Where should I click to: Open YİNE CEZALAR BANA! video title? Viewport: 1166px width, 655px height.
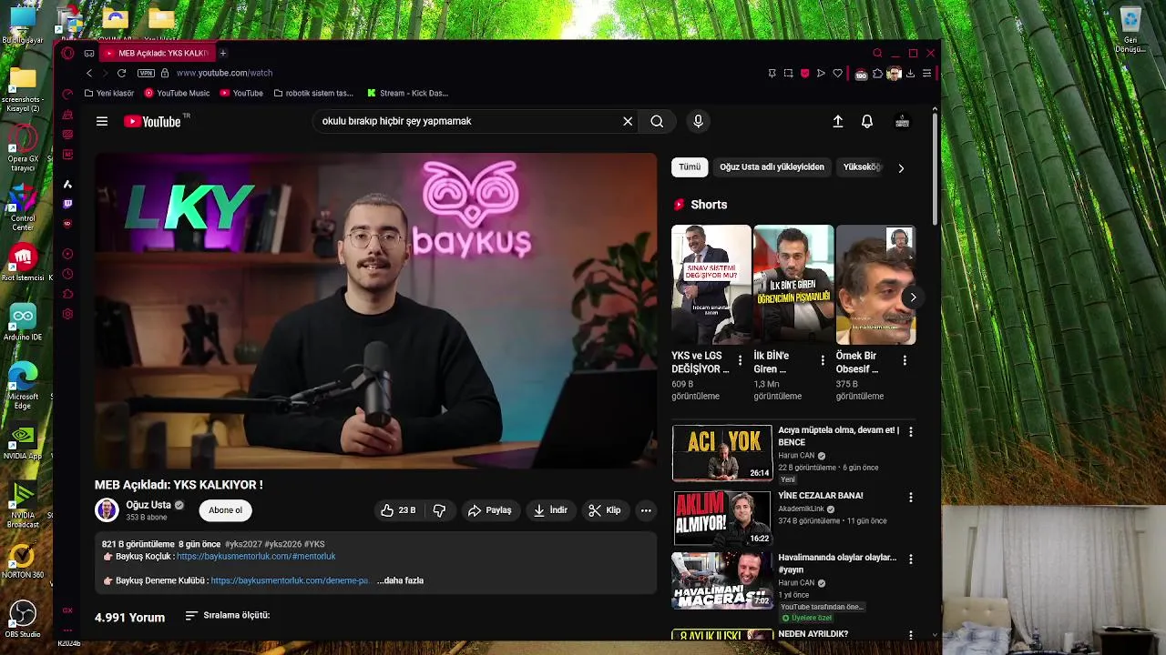(820, 496)
